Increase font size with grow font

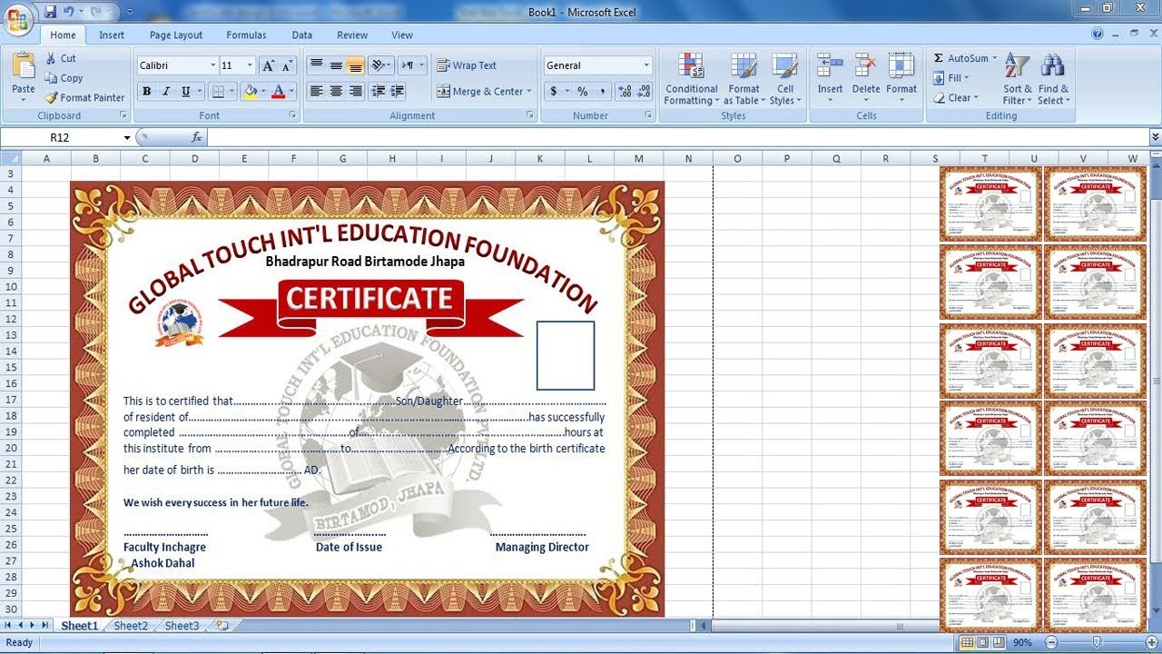[x=268, y=65]
